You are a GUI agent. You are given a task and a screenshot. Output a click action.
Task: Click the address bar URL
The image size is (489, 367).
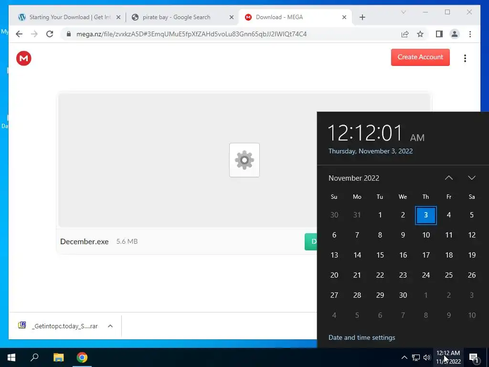pos(191,34)
